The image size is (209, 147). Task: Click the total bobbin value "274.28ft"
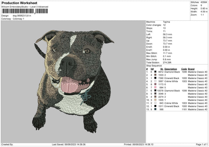point(167,62)
